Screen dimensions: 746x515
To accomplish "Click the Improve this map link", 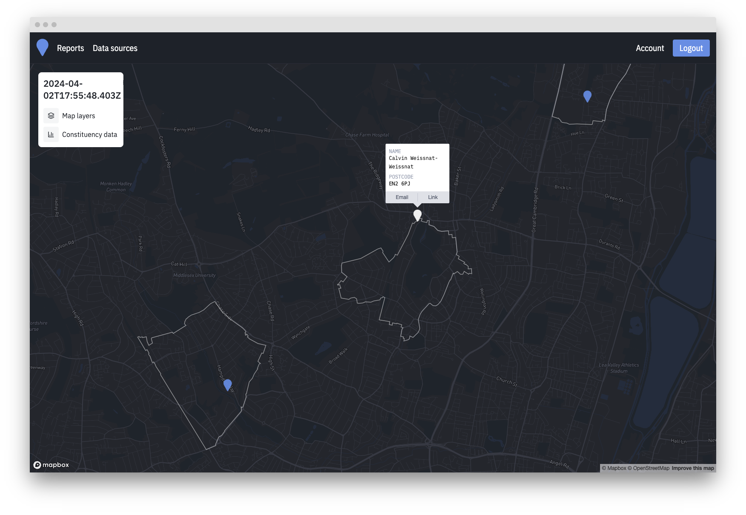I will click(x=693, y=468).
